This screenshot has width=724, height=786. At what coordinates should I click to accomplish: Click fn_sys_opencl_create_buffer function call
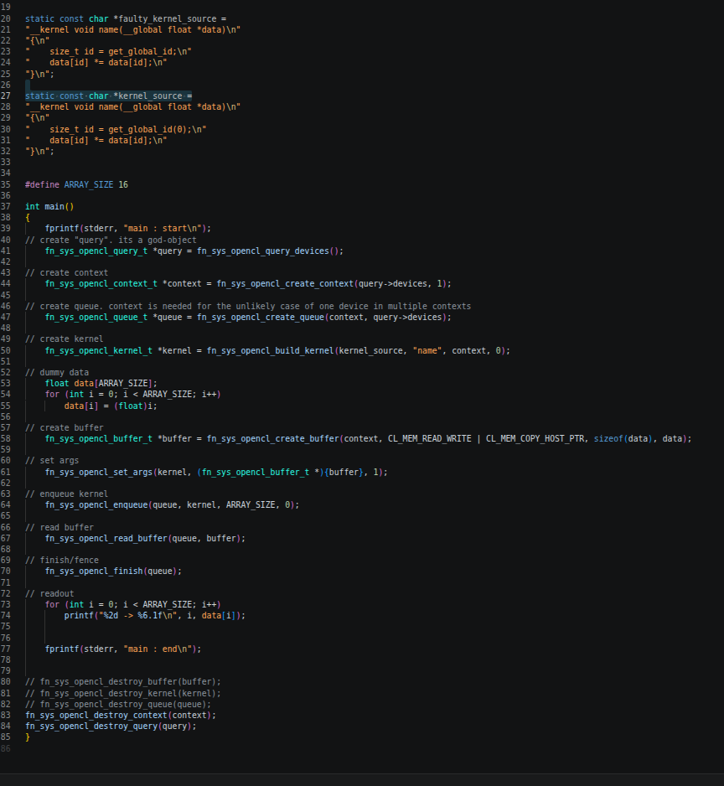[x=272, y=438]
